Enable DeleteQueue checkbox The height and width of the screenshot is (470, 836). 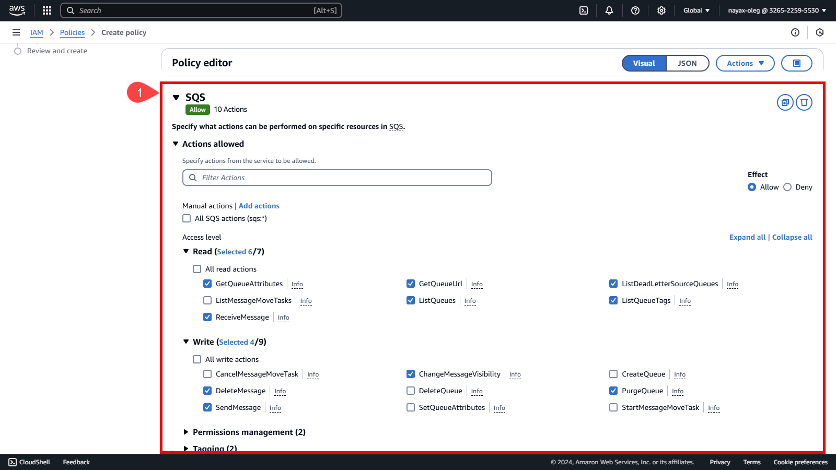(x=411, y=391)
